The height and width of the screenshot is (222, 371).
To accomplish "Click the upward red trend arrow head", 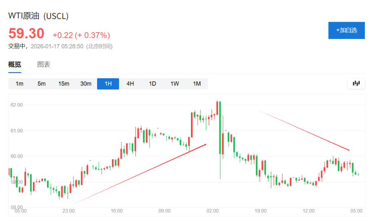I will point(205,145).
